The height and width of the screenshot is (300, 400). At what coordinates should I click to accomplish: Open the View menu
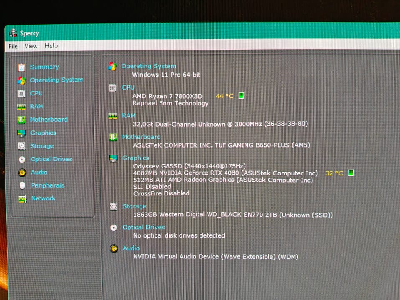[31, 46]
